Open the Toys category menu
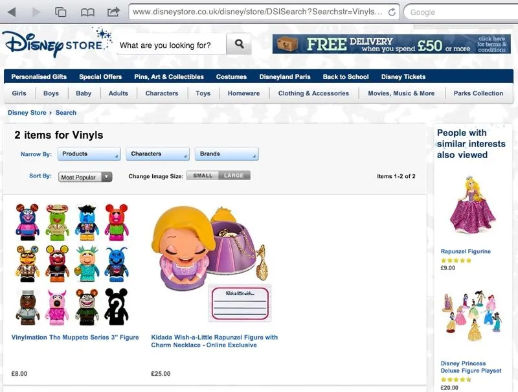 pos(203,93)
